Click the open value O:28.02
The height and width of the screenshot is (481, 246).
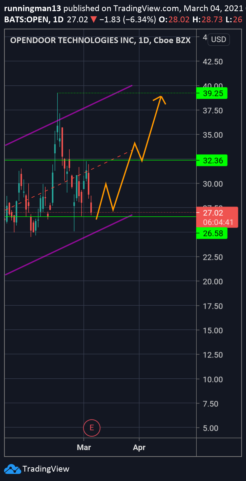pos(174,20)
